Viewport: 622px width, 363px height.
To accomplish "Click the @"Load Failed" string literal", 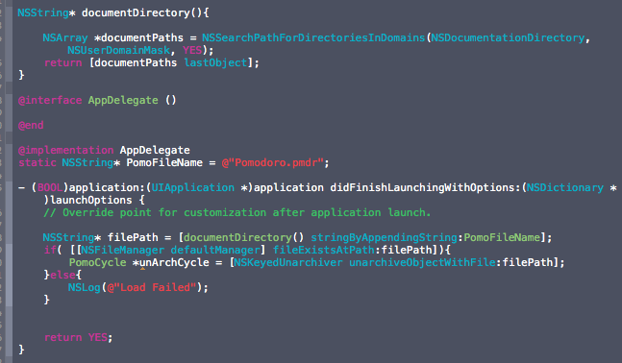I will 152,287.
